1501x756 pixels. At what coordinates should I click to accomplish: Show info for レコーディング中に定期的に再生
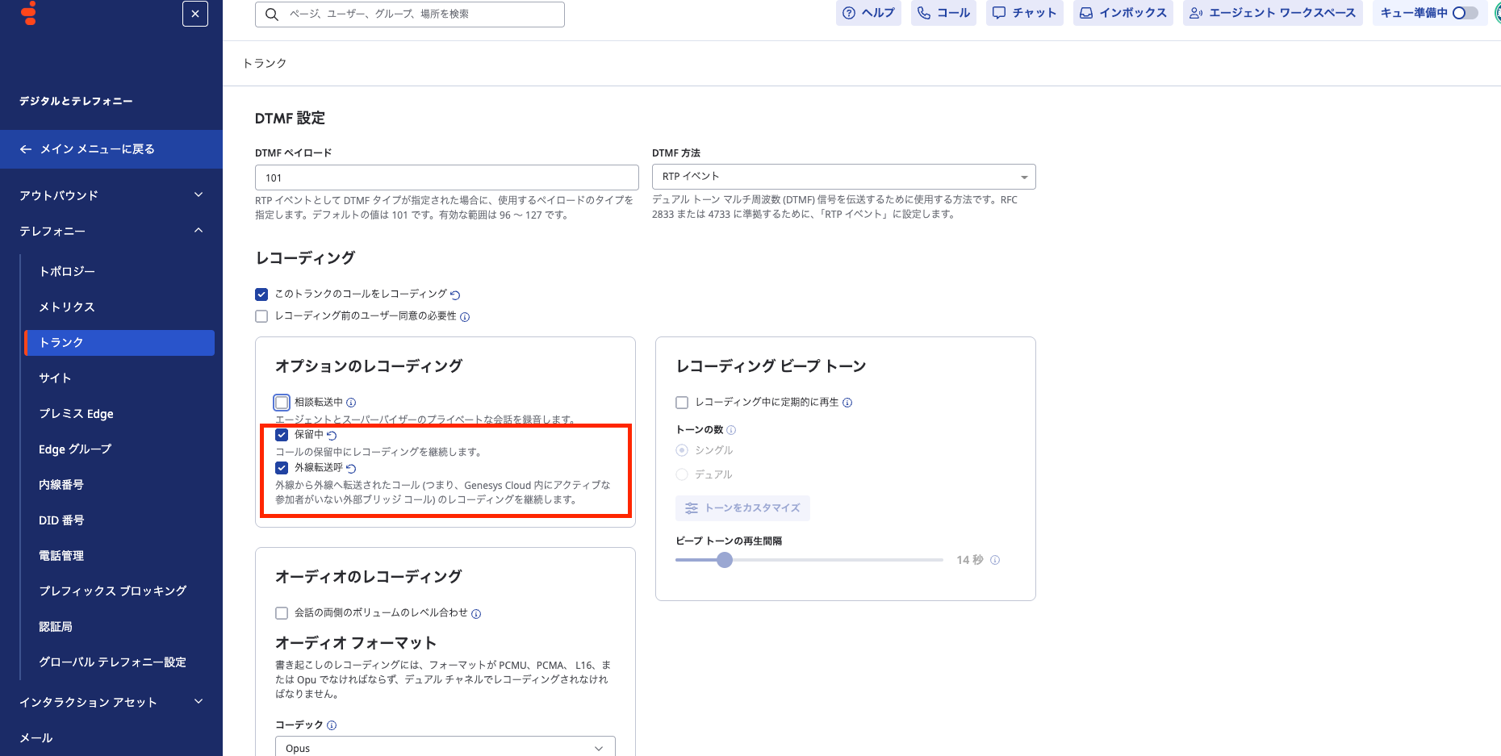[847, 403]
